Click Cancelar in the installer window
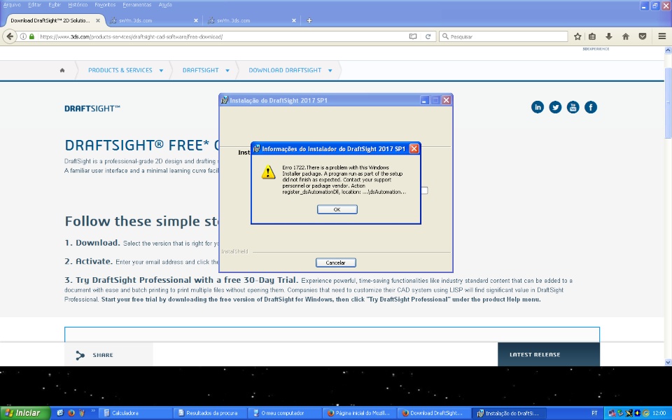 click(335, 262)
